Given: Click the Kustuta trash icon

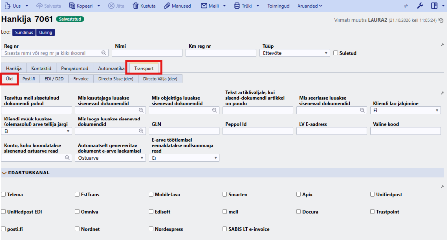Looking at the screenshot, I should 136,6.
